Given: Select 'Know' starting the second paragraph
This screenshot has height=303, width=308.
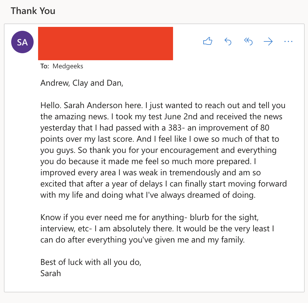Looking at the screenshot, I should pos(51,218).
